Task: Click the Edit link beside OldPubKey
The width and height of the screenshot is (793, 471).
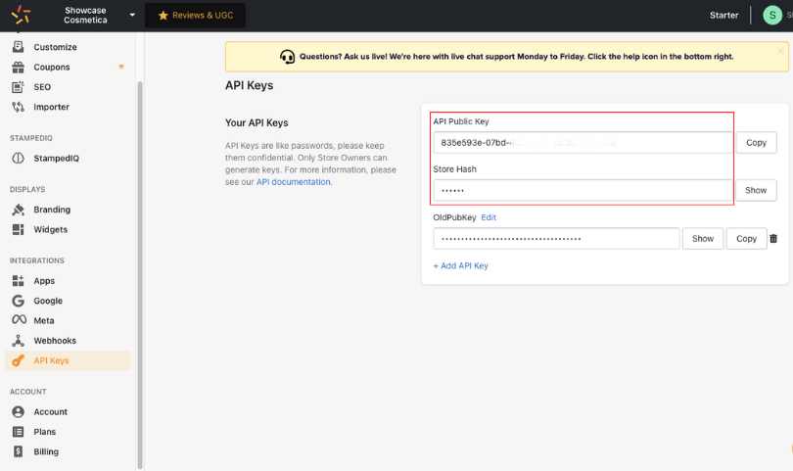Action: (489, 217)
